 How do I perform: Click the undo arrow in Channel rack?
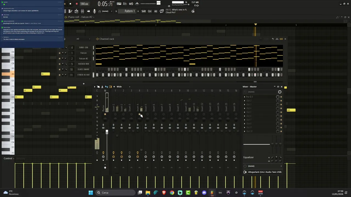click(x=273, y=39)
